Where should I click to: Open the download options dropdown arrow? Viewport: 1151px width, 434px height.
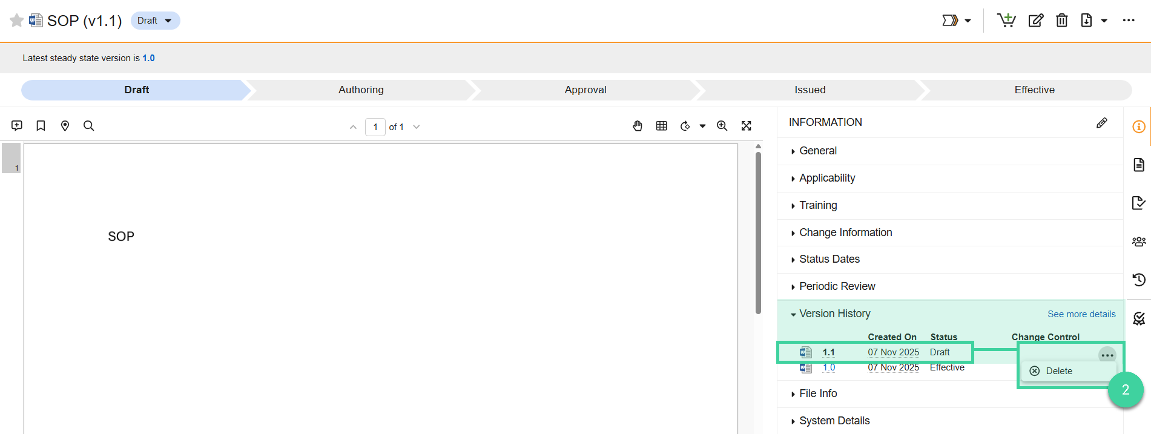(1104, 21)
